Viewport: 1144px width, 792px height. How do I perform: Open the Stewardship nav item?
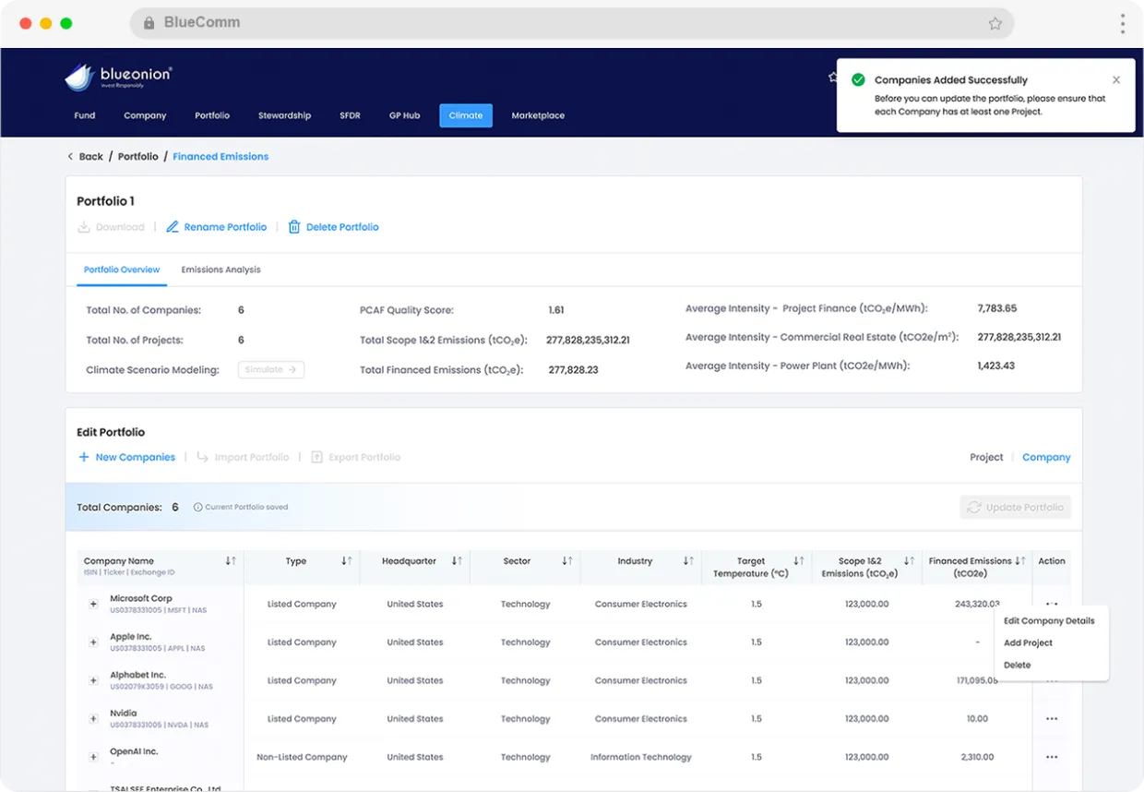[x=284, y=115]
